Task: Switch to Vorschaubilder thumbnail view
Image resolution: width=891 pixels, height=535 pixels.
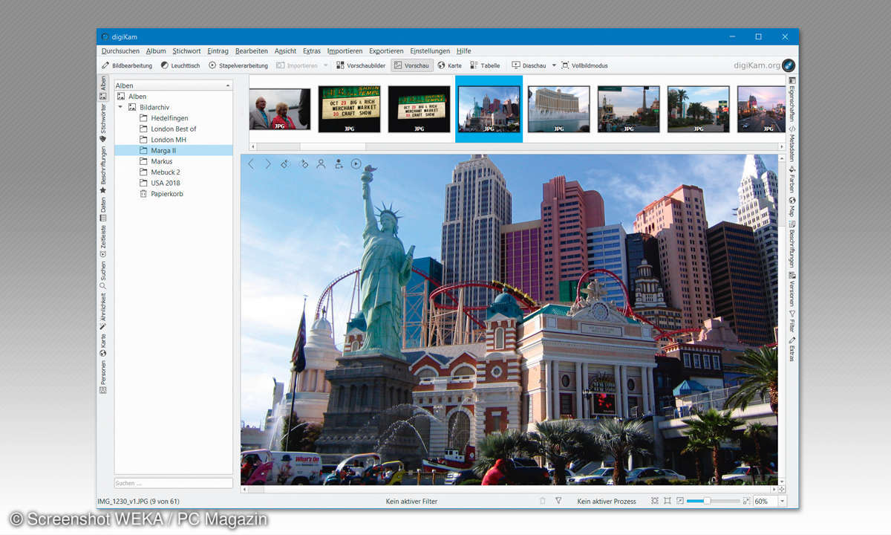Action: [361, 65]
